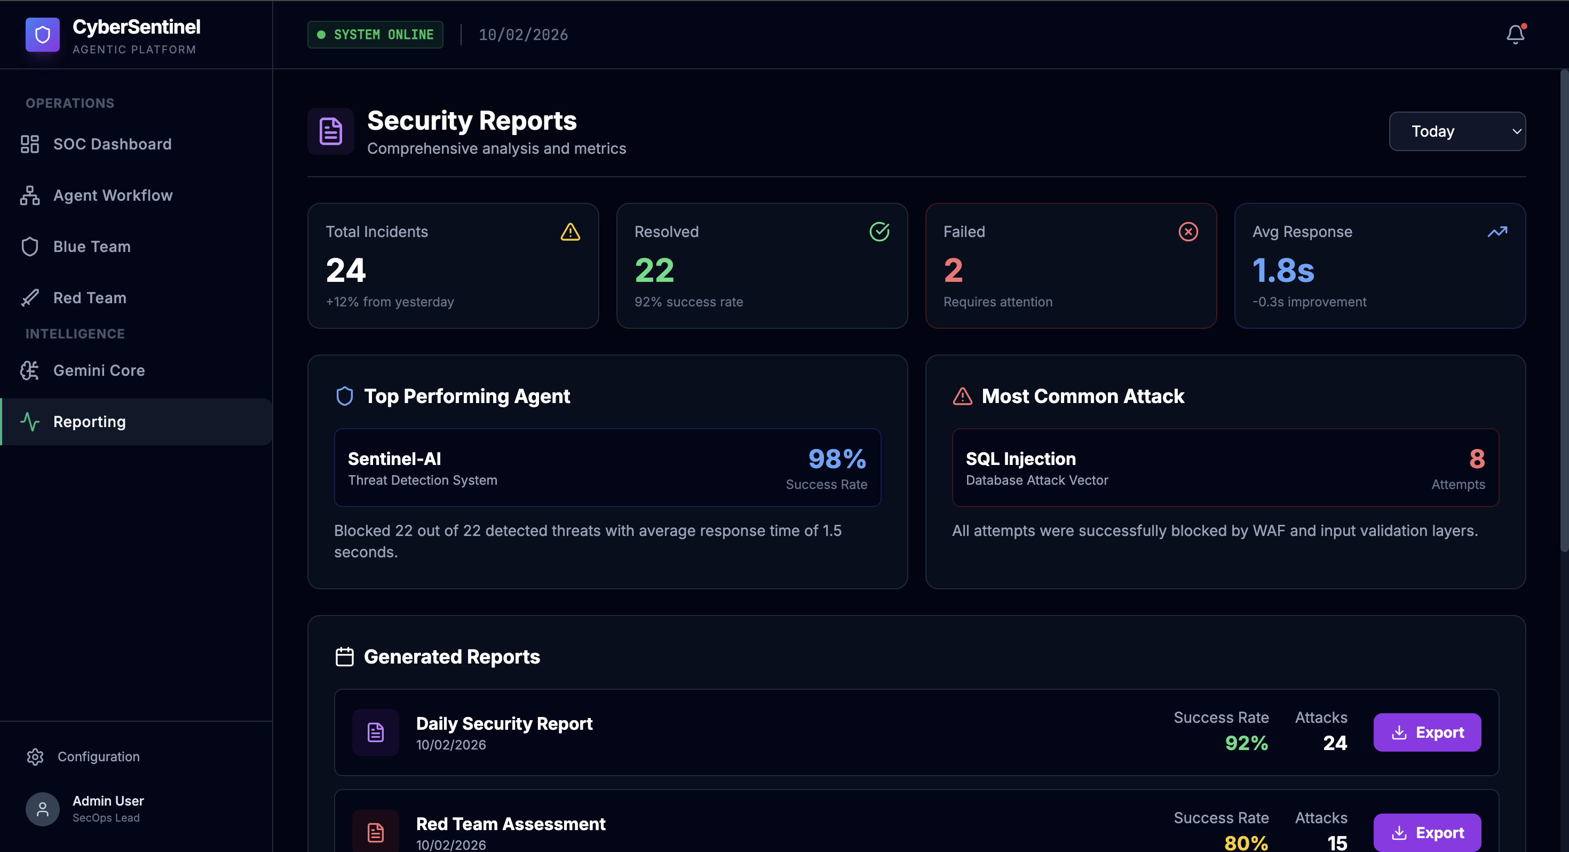This screenshot has width=1569, height=852.
Task: Click the Daily Security Report file icon
Action: pos(375,732)
